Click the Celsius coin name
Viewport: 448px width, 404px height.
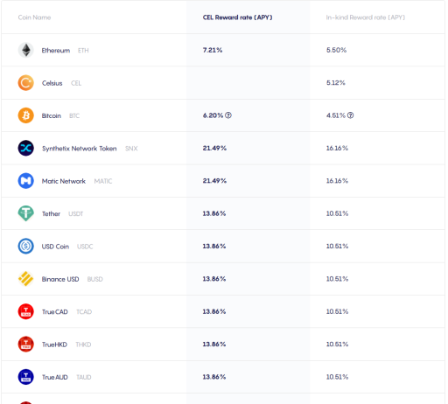click(52, 83)
